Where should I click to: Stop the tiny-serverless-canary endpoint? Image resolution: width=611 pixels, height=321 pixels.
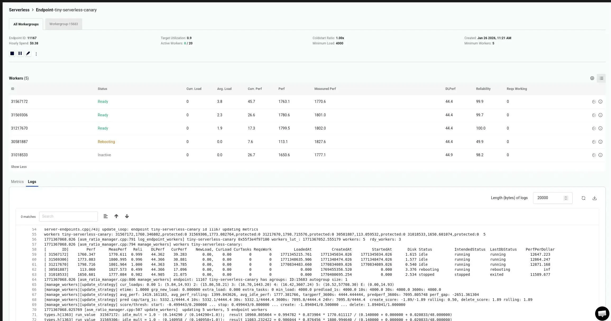tap(12, 53)
